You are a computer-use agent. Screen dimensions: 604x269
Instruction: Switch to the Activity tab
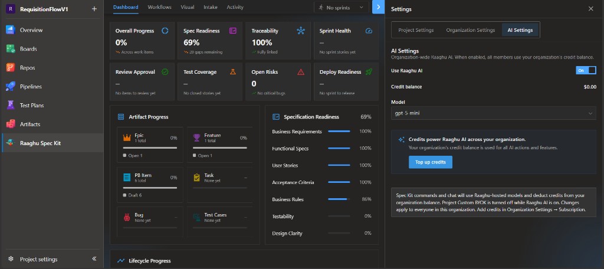point(235,7)
